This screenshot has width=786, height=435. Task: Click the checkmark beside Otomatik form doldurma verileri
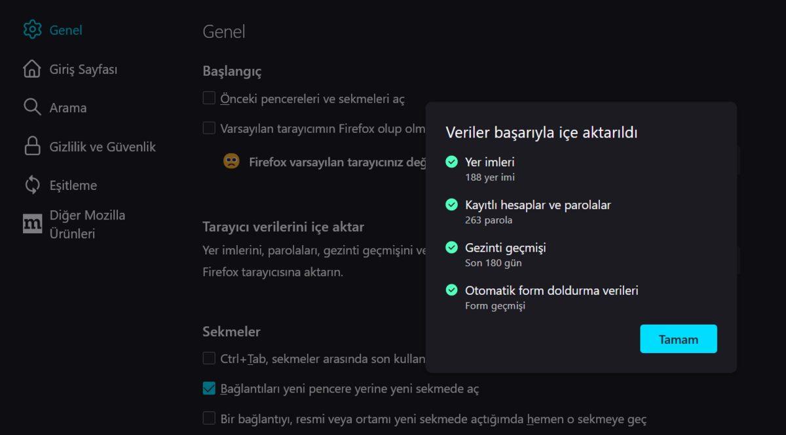coord(451,290)
